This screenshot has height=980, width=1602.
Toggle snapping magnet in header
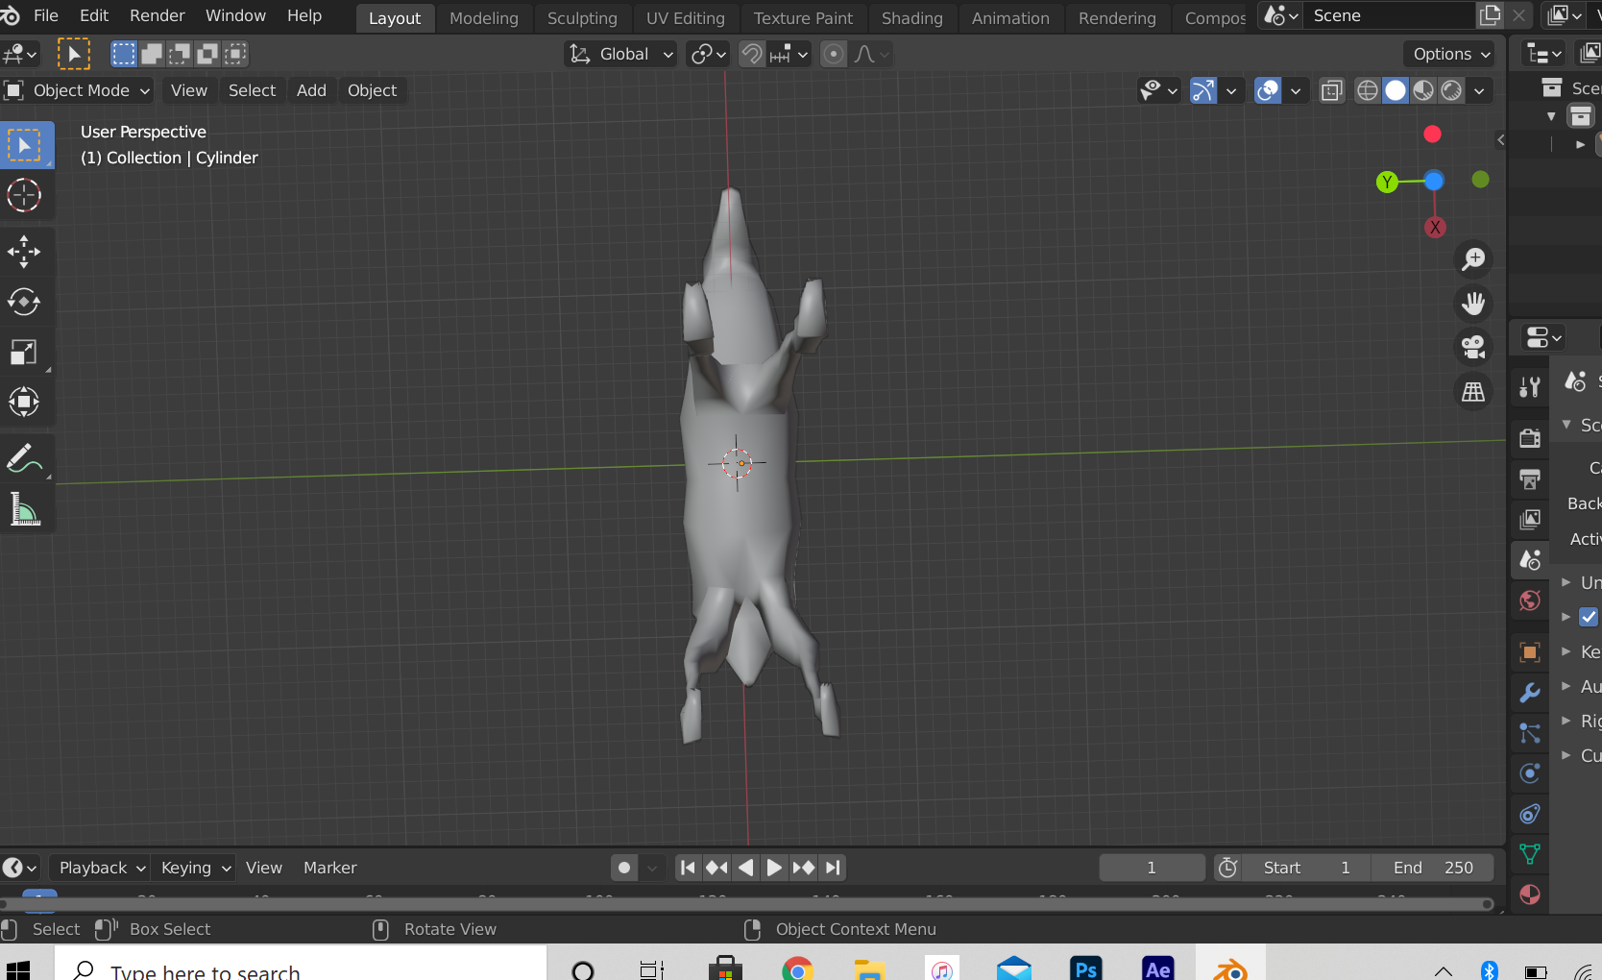pyautogui.click(x=752, y=55)
